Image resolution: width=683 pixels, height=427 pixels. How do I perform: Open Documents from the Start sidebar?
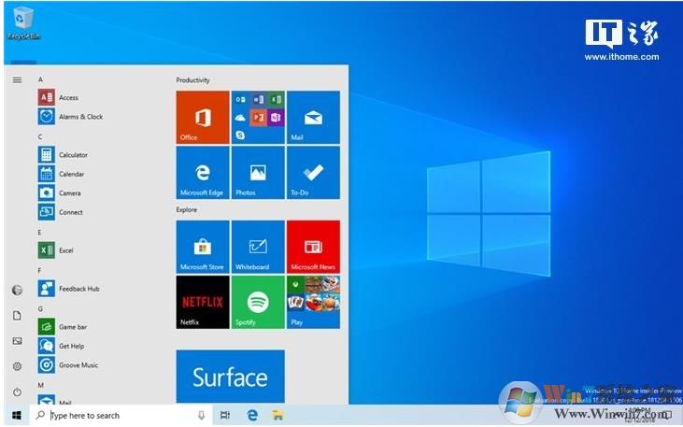pos(17,316)
